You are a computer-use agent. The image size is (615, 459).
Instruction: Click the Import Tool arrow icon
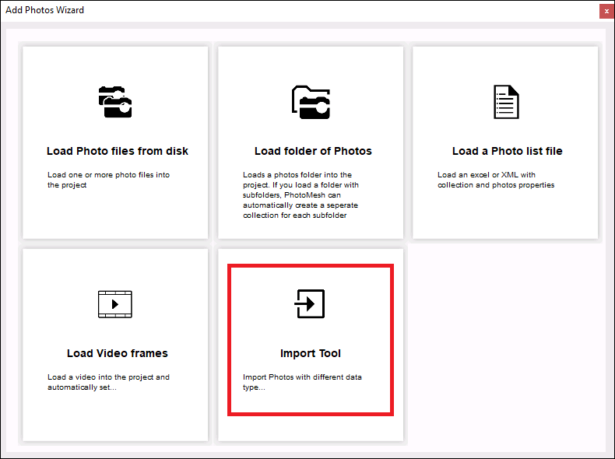tap(310, 303)
